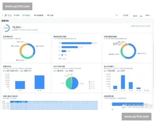Viewport: 154px width, 123px height.
Task: Click the 2.03 average value
Action: [x=122, y=71]
